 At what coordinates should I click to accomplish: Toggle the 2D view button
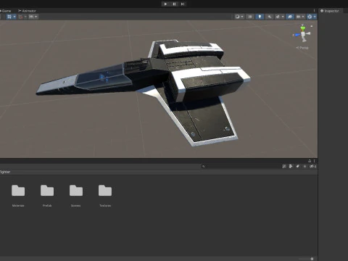250,17
